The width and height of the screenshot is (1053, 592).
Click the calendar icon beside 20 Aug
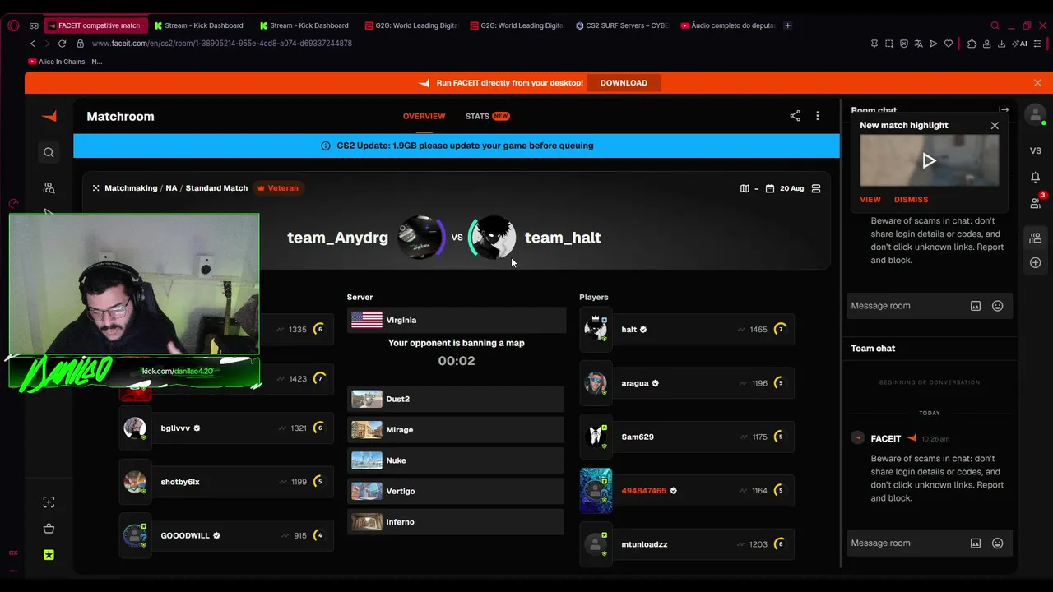tap(770, 188)
